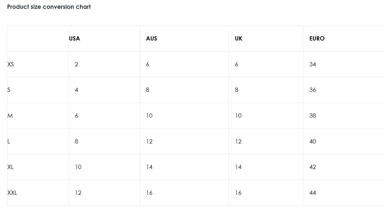Click AUS value 10 in M row
The image size is (391, 217).
pos(149,116)
